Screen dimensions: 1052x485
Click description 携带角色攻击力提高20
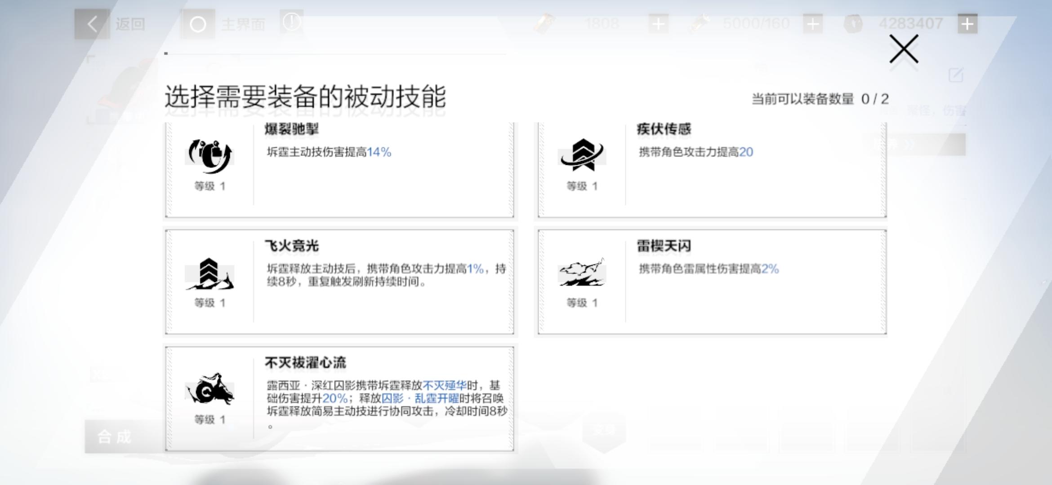pyautogui.click(x=695, y=152)
